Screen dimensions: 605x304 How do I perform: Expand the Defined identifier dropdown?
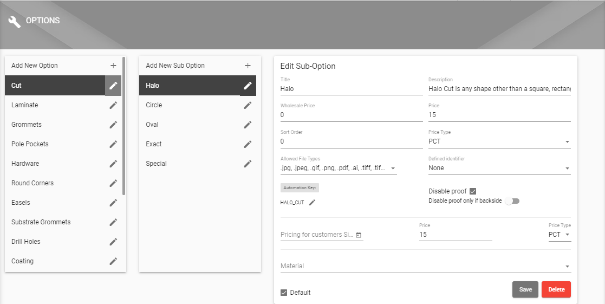coord(499,168)
